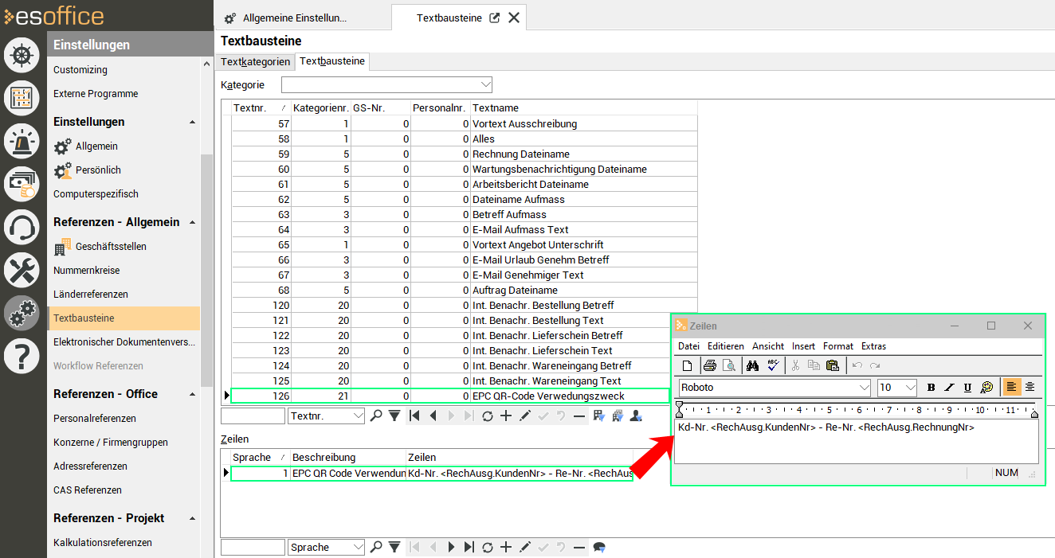Edit the selected Textbaustein with pencil icon
The image size is (1055, 558).
point(524,416)
